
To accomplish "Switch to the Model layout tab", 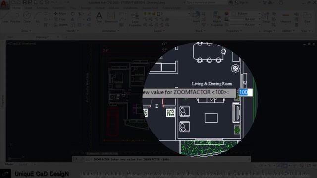I will 9,164.
